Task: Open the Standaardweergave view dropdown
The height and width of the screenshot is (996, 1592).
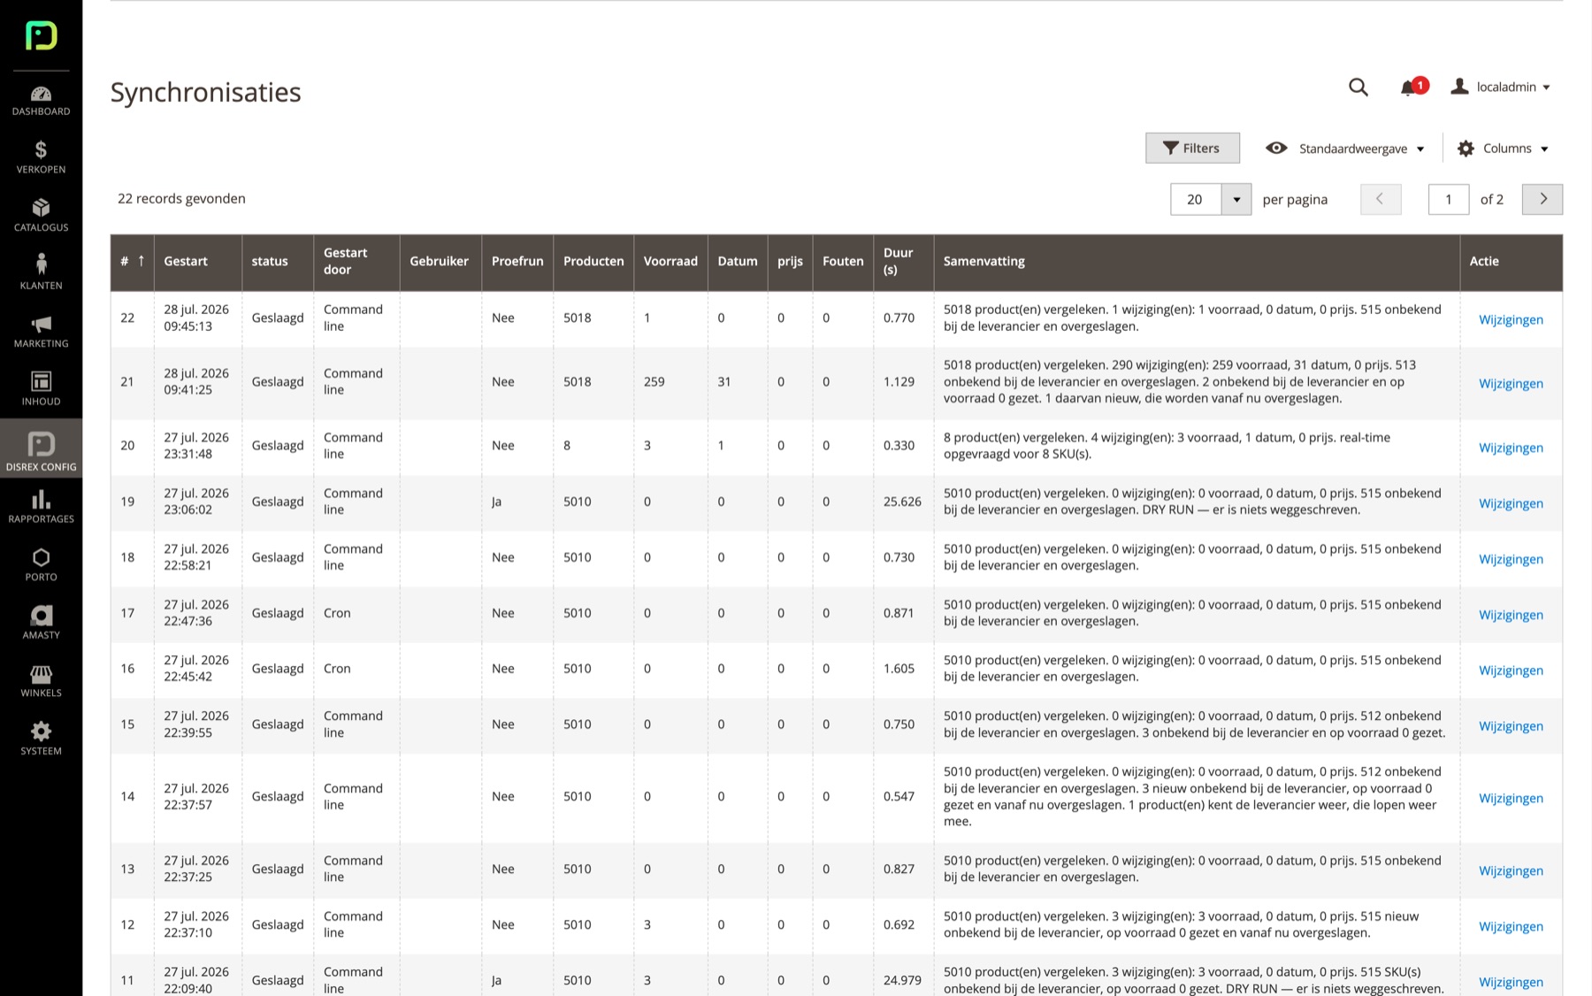Action: coord(1344,148)
